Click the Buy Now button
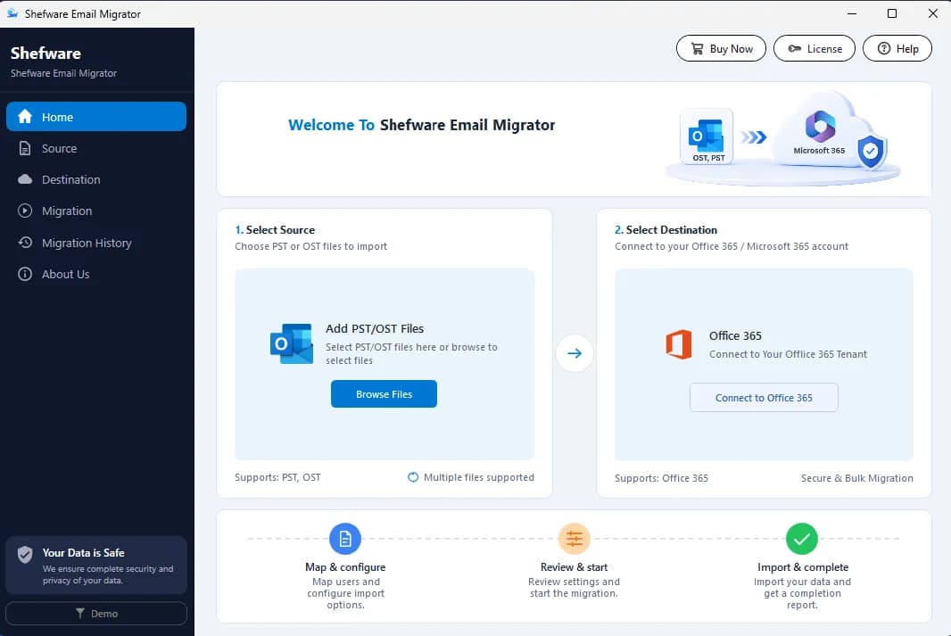Viewport: 951px width, 636px height. (721, 48)
